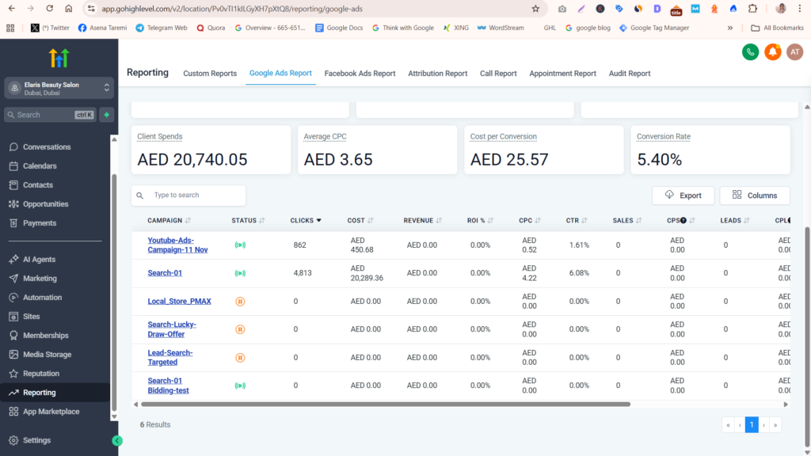The image size is (811, 456).
Task: Show more bookmarks via the chevron
Action: (729, 28)
